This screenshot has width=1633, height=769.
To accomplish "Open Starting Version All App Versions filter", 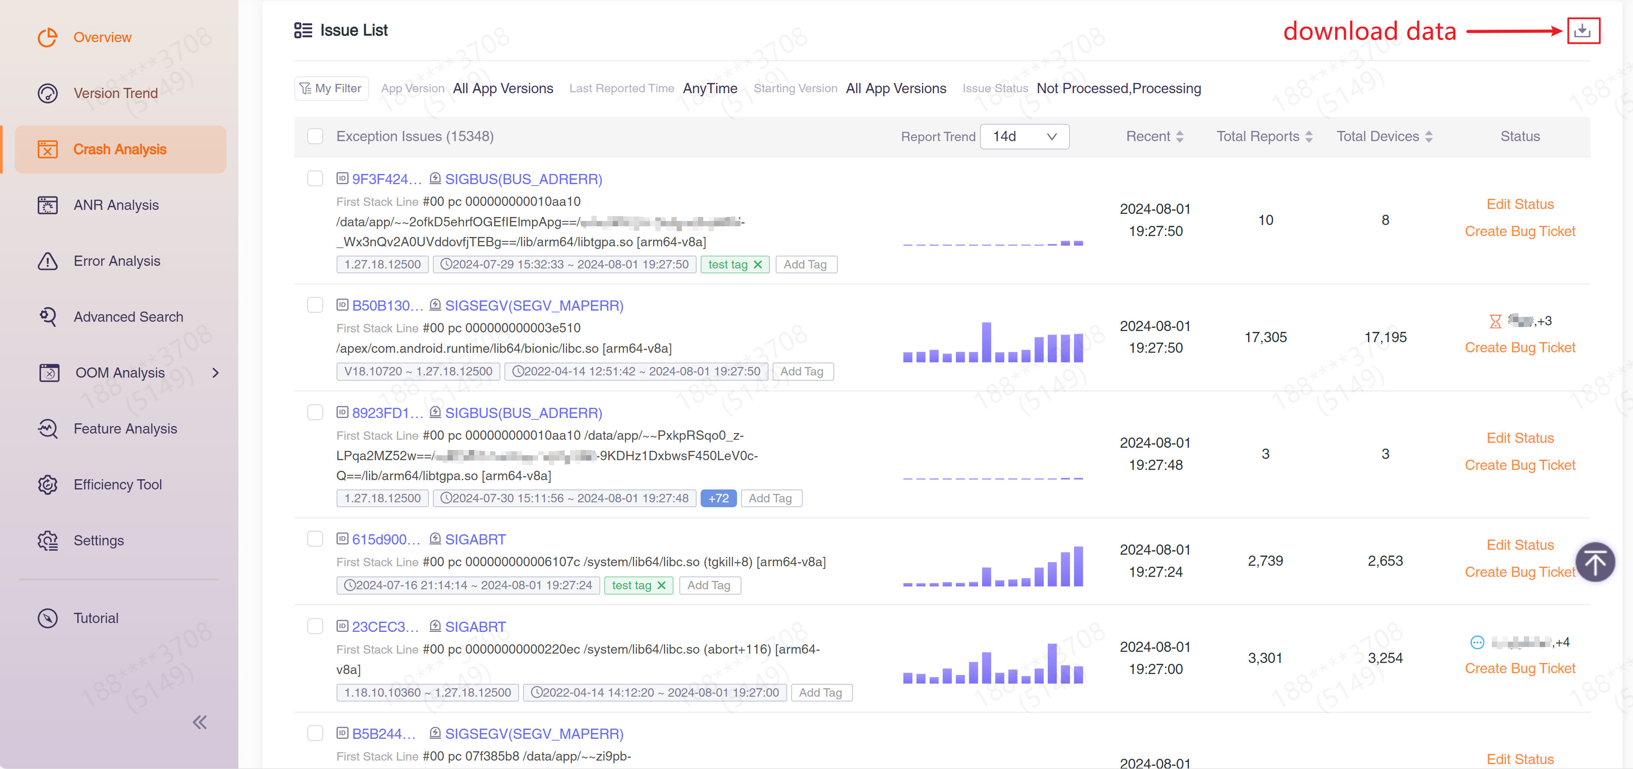I will pos(896,89).
